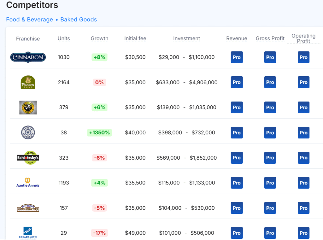Screen dimensions: 323x240
Task: Click the $49,000 initial fee
Action: [135, 233]
